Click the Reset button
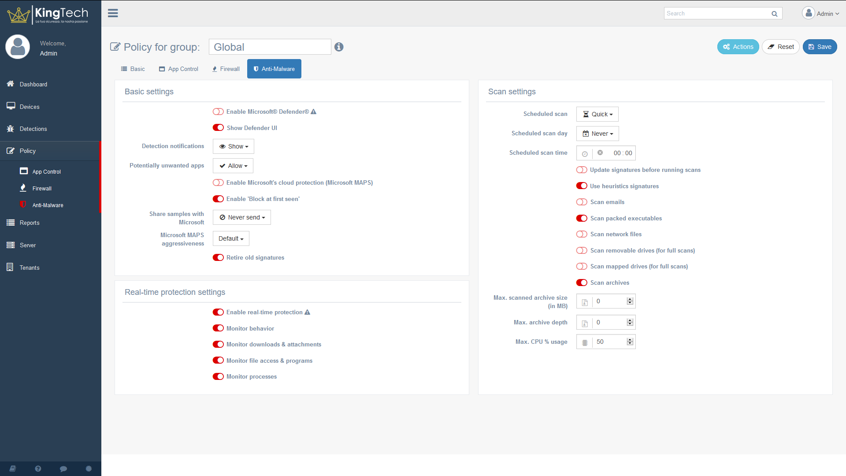This screenshot has height=476, width=846. click(781, 47)
